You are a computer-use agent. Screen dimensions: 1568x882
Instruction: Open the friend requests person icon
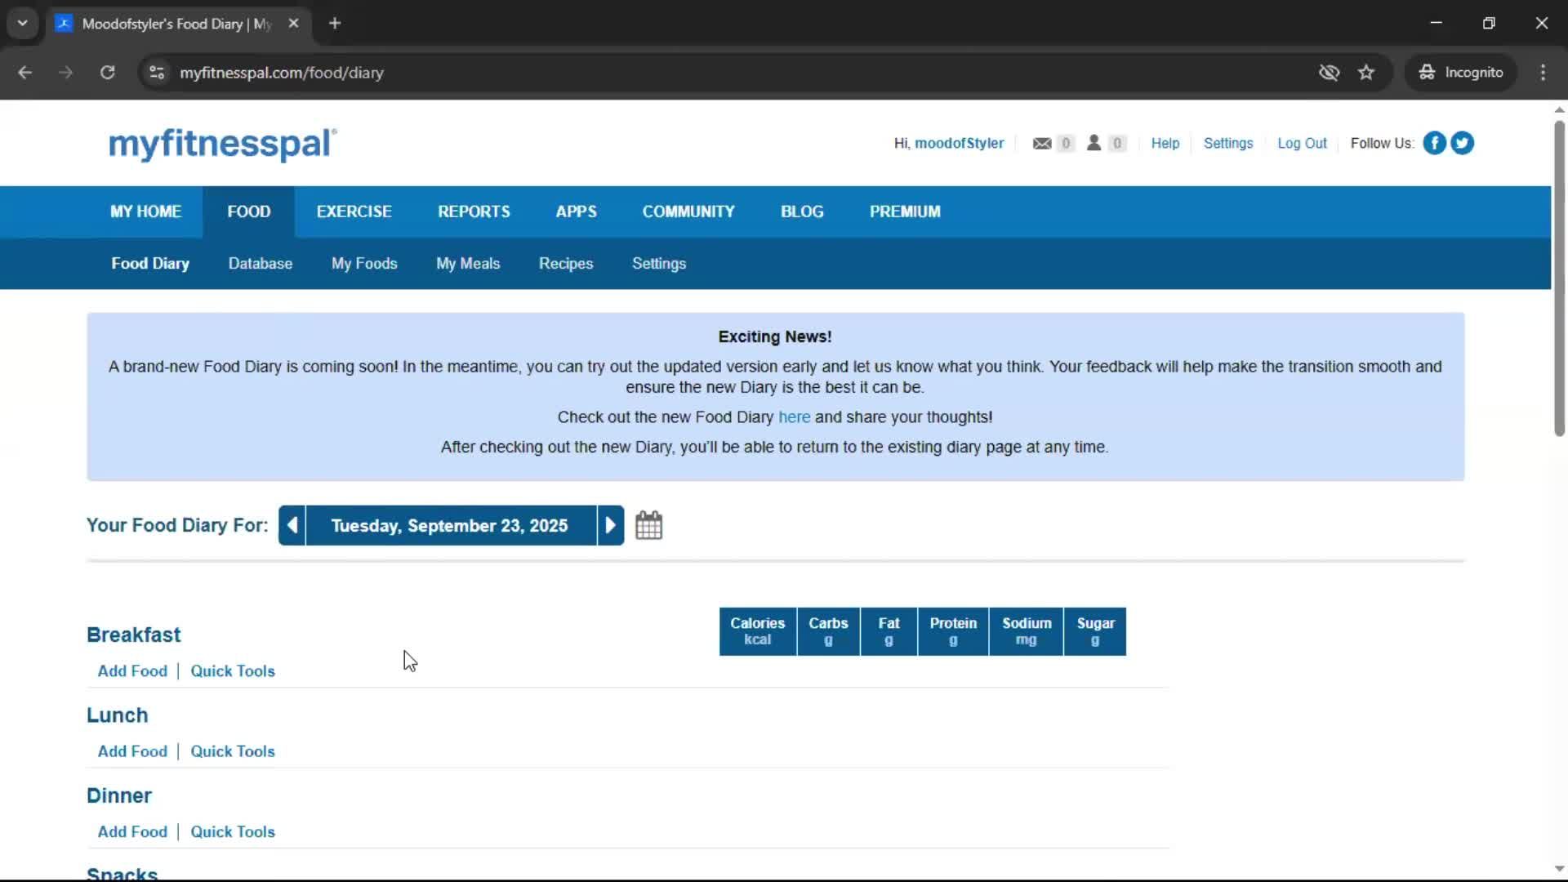(1094, 143)
